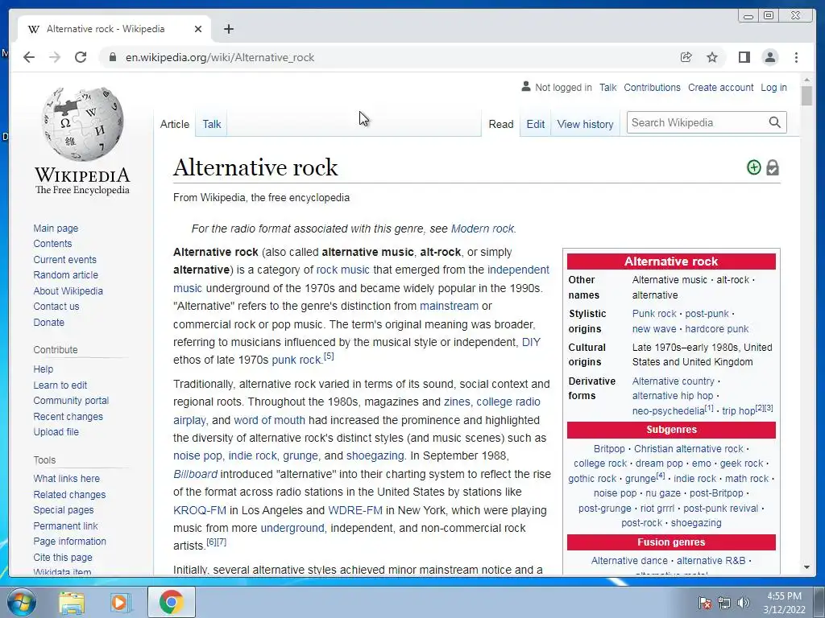Open the Billboard link

click(x=195, y=474)
